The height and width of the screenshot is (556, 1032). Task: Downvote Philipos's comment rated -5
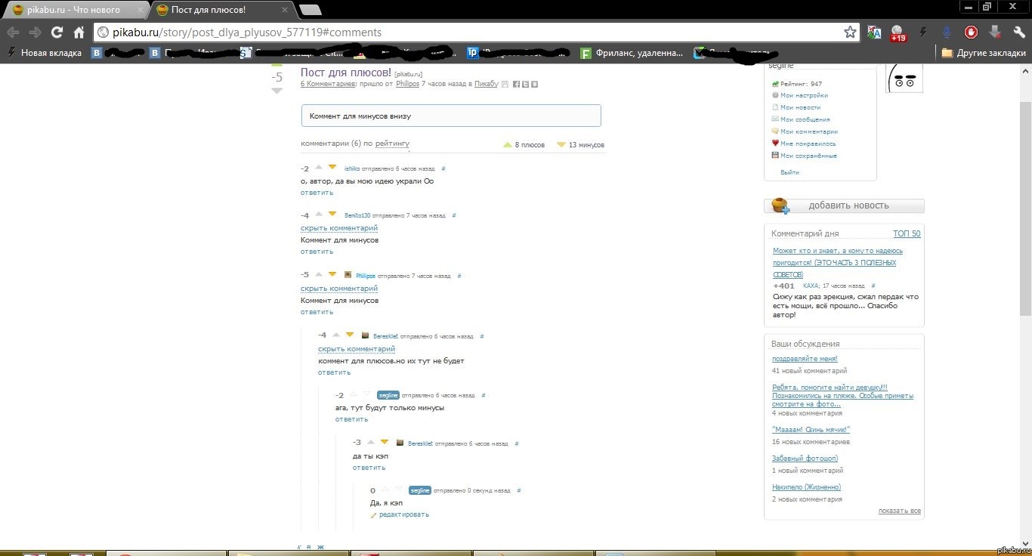[x=332, y=274]
